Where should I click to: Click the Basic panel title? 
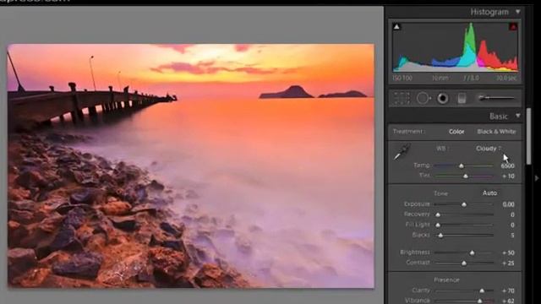tap(499, 117)
